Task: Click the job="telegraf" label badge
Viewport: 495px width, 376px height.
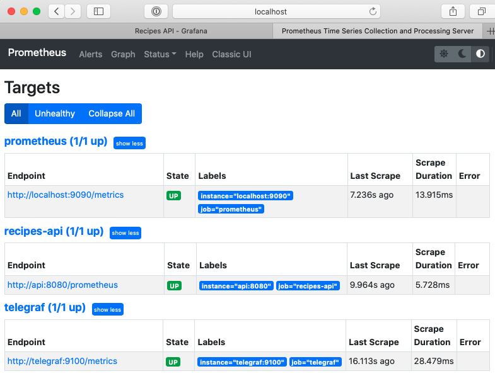Action: (315, 362)
